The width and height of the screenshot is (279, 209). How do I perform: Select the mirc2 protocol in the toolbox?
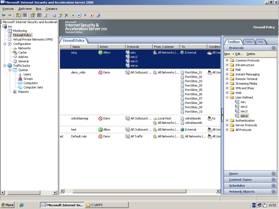(244, 107)
